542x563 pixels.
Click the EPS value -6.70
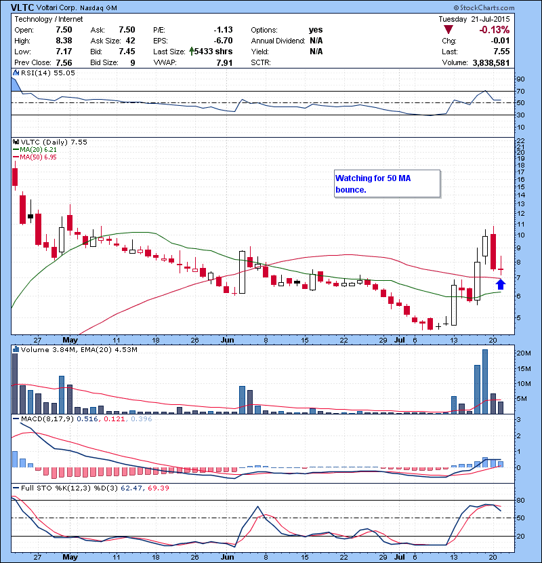point(223,41)
